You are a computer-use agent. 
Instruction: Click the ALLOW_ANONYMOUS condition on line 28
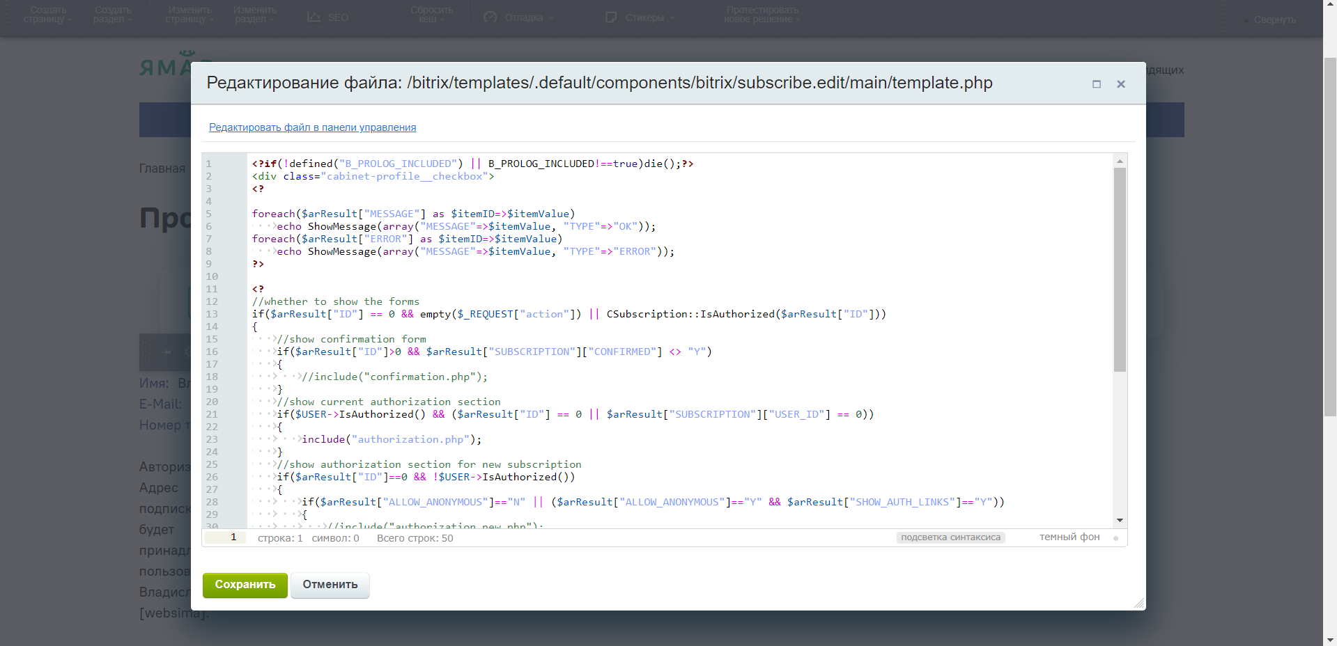pos(653,503)
